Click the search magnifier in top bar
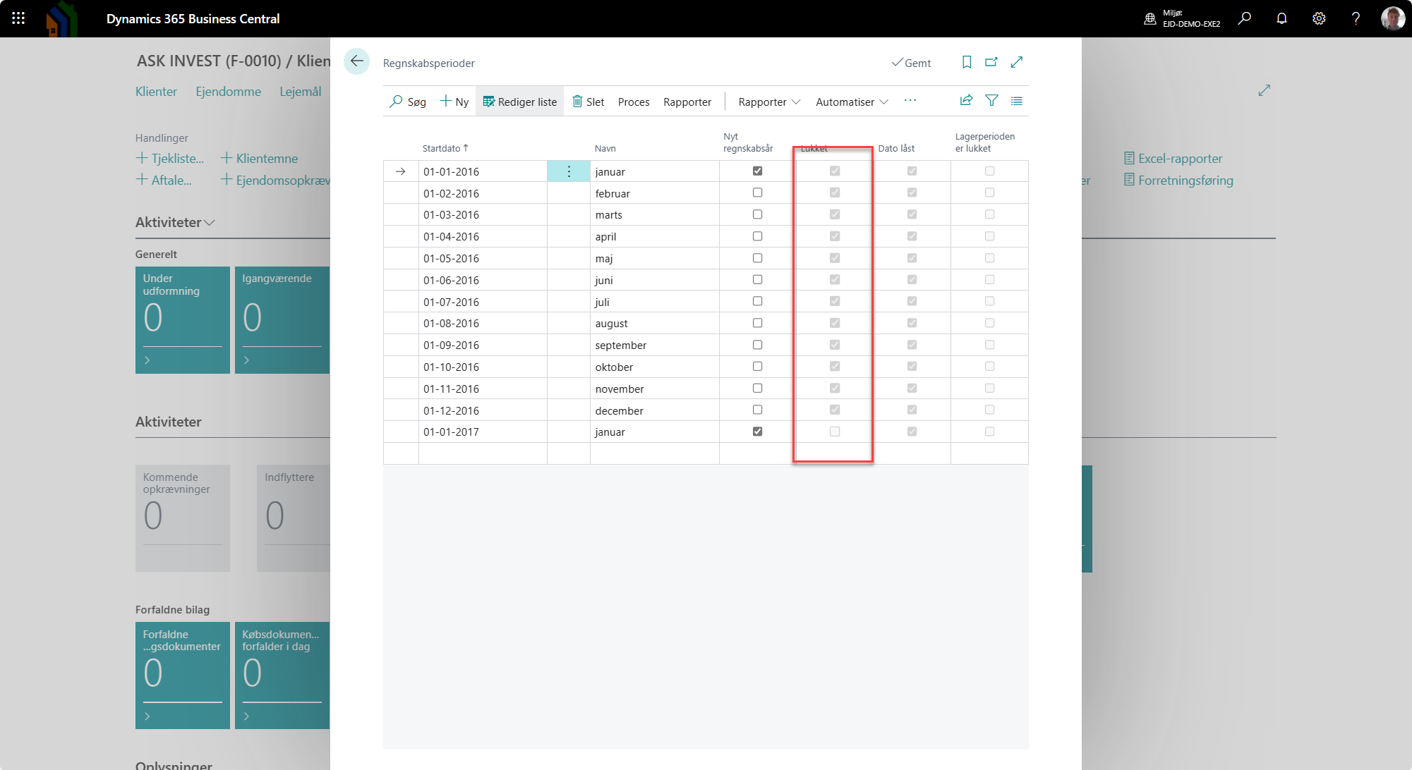The width and height of the screenshot is (1412, 770). (x=1245, y=18)
